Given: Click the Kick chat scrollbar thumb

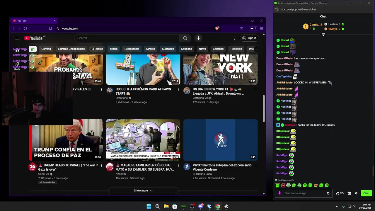Looking at the screenshot, I should coord(373,171).
